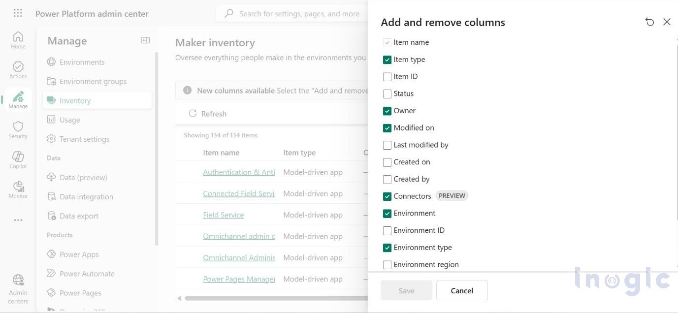678x313 pixels.
Task: Check the Environment ID column
Action: point(387,230)
